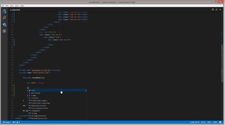The height and width of the screenshot is (126, 225).
Task: Open the Help menu
Action: click(x=22, y=6)
